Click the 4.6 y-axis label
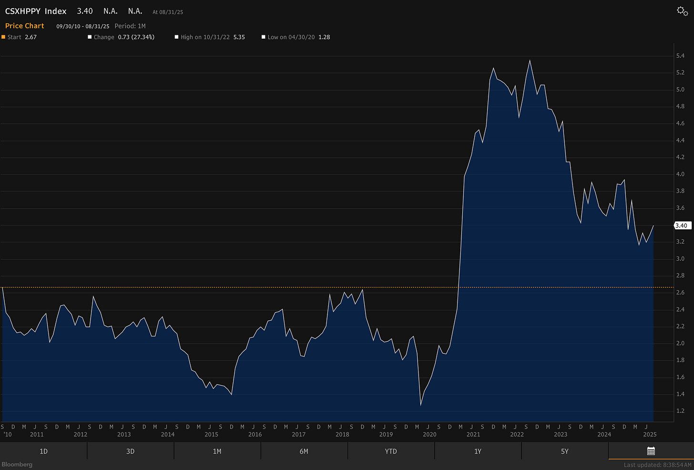Image resolution: width=694 pixels, height=470 pixels. pyautogui.click(x=680, y=123)
